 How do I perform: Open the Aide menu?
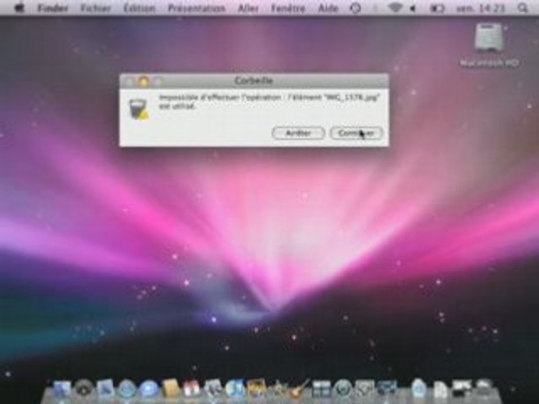pos(328,8)
